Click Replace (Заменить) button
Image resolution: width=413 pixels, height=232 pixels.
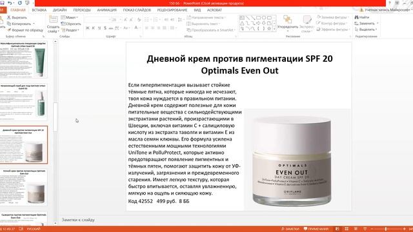pyautogui.click(x=367, y=23)
